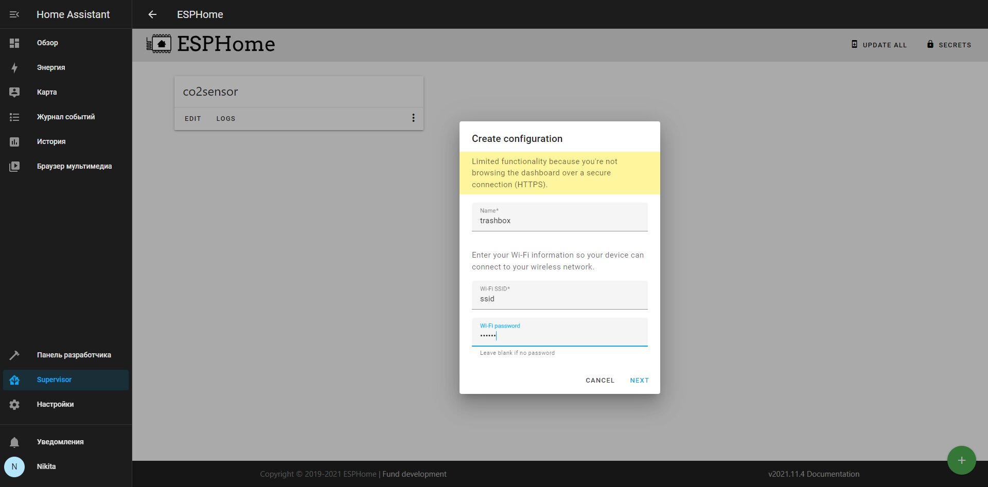Collapse the sidebar with the hamburger menu icon
Screen dimensions: 988x487
(x=14, y=14)
